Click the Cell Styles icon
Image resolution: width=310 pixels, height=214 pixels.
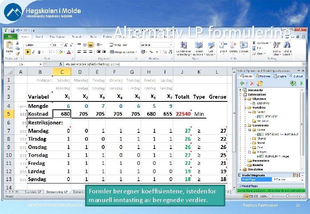click(211, 45)
